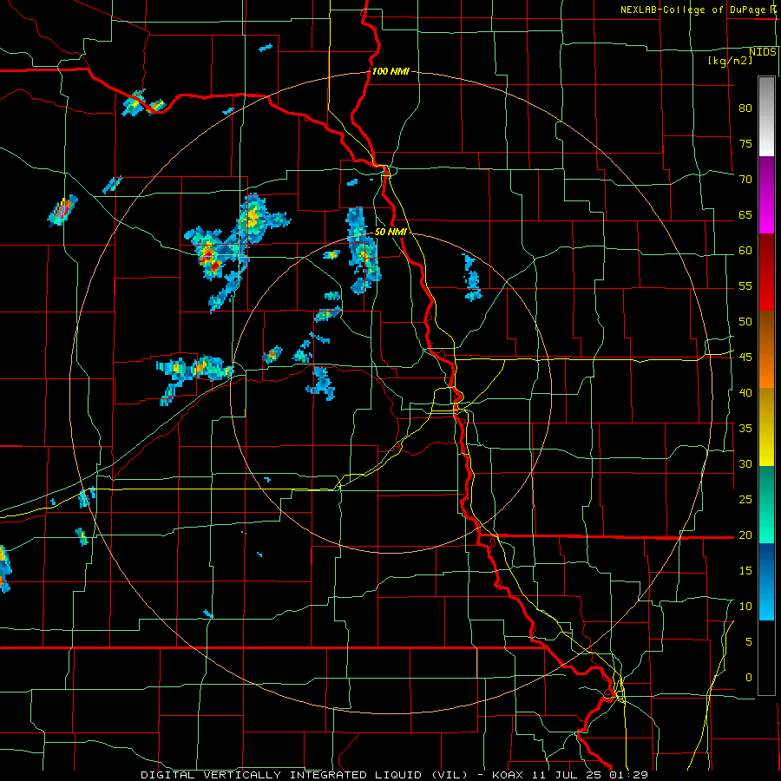Screen dimensions: 781x781
Task: Select the 60 value on the color scale
Action: 745,251
